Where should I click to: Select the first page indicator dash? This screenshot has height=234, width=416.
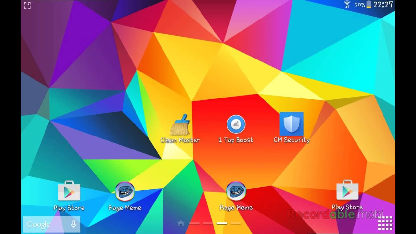194,223
